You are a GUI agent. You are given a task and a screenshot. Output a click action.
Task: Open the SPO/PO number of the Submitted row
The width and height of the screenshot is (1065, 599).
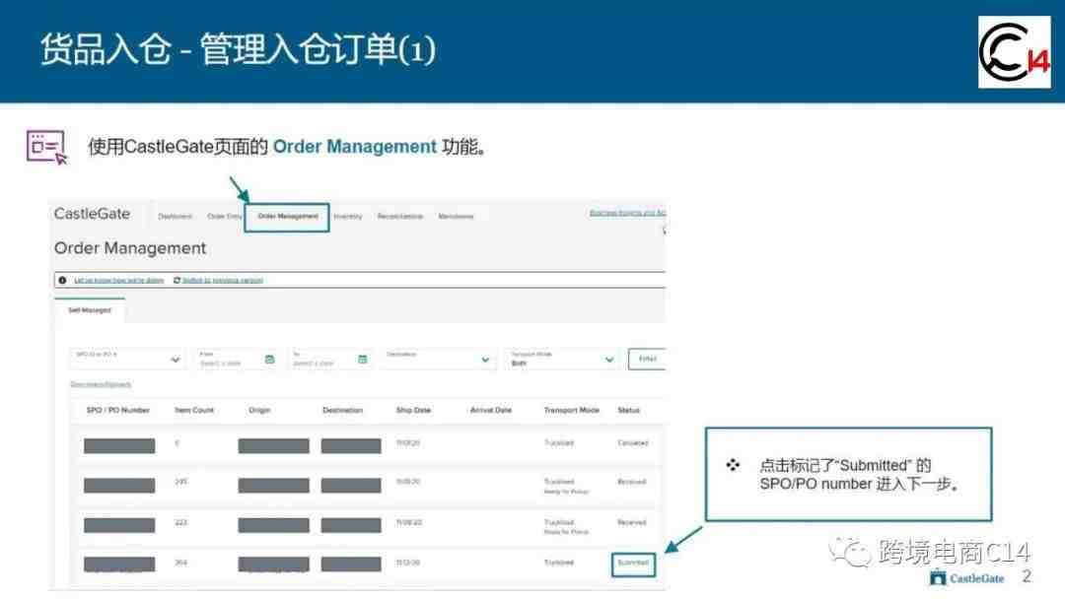coord(119,564)
